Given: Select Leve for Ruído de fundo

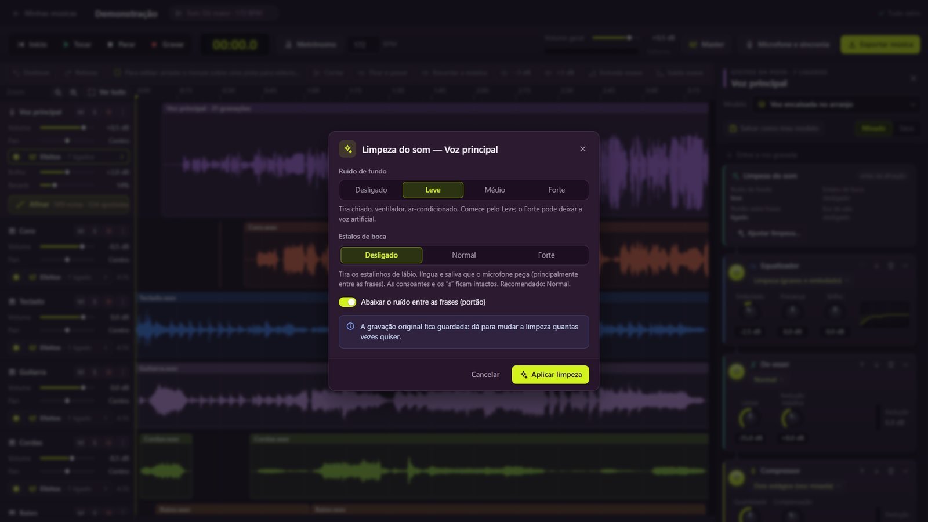Looking at the screenshot, I should point(433,190).
